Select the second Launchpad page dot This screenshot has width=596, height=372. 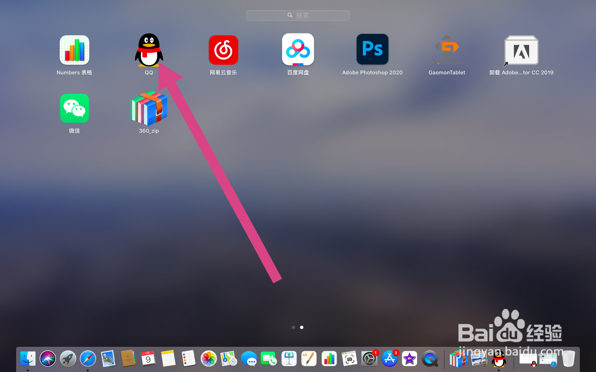(302, 327)
